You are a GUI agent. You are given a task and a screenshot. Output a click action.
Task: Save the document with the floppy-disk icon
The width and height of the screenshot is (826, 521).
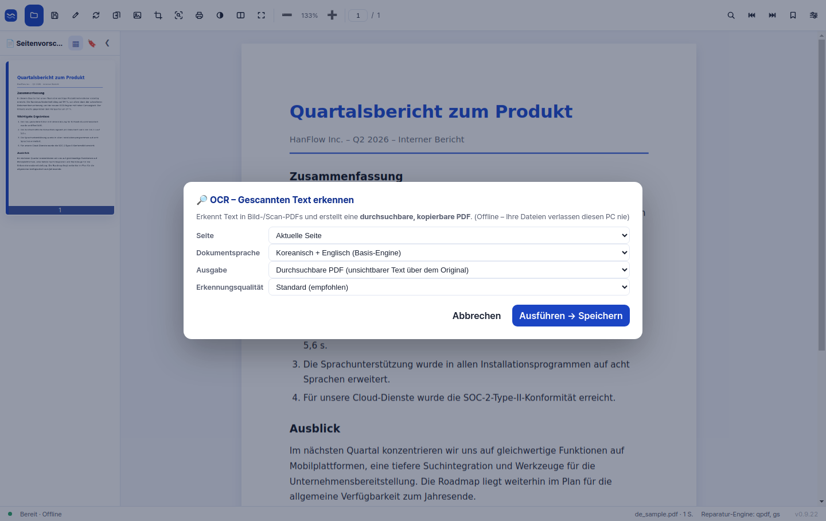54,15
